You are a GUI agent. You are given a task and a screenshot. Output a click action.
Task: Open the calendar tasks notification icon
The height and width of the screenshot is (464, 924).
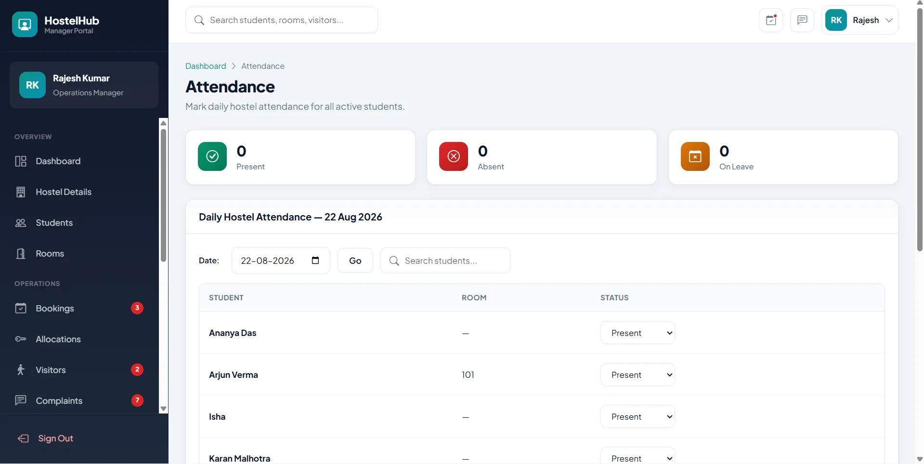pos(771,20)
